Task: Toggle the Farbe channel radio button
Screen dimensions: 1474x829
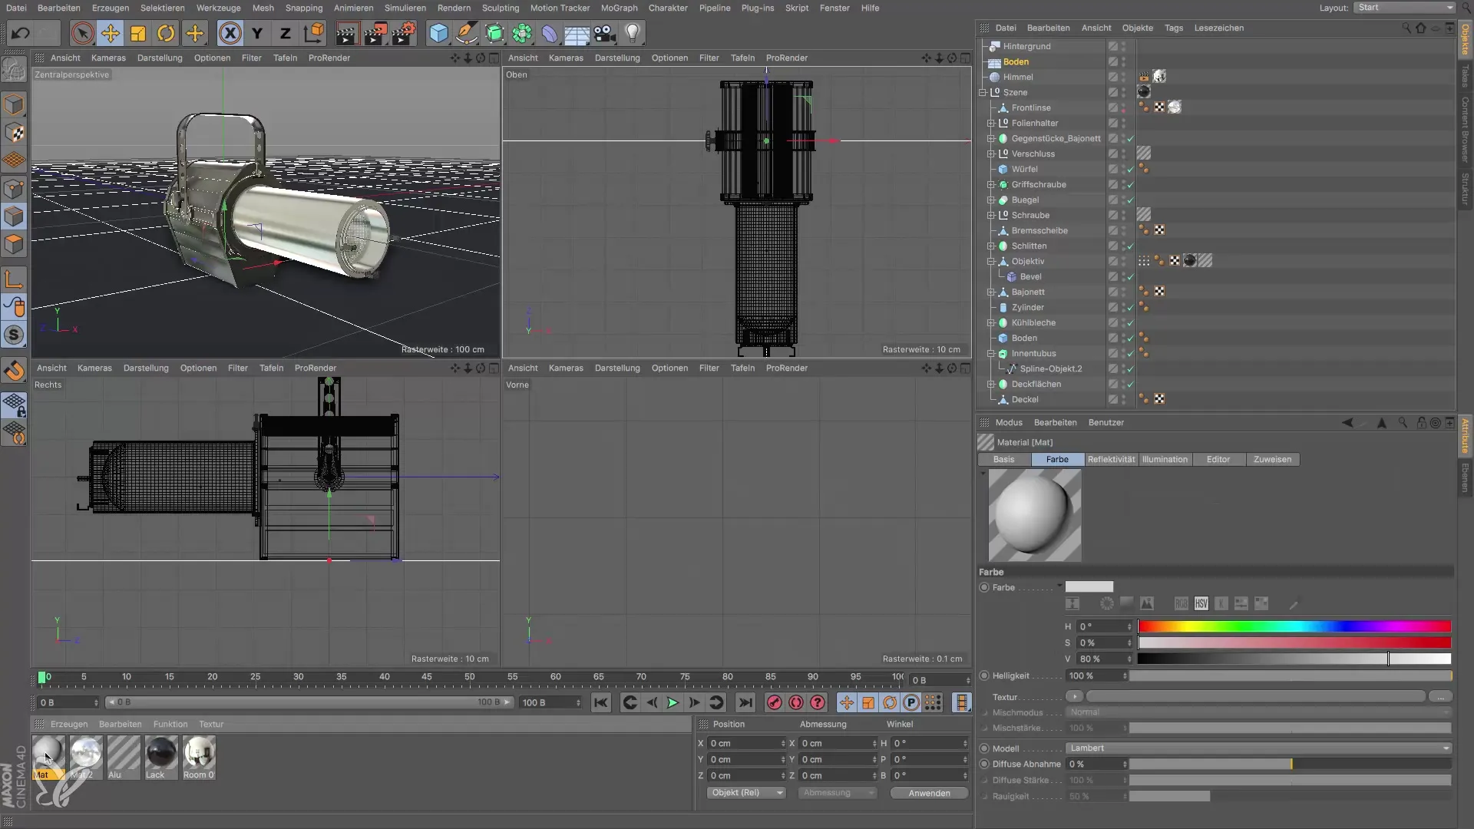Action: click(984, 587)
